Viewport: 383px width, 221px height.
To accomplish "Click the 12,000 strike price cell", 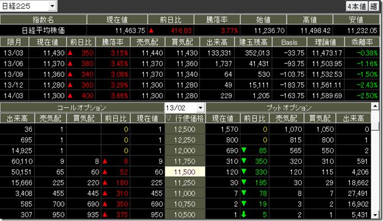I will (x=185, y=150).
